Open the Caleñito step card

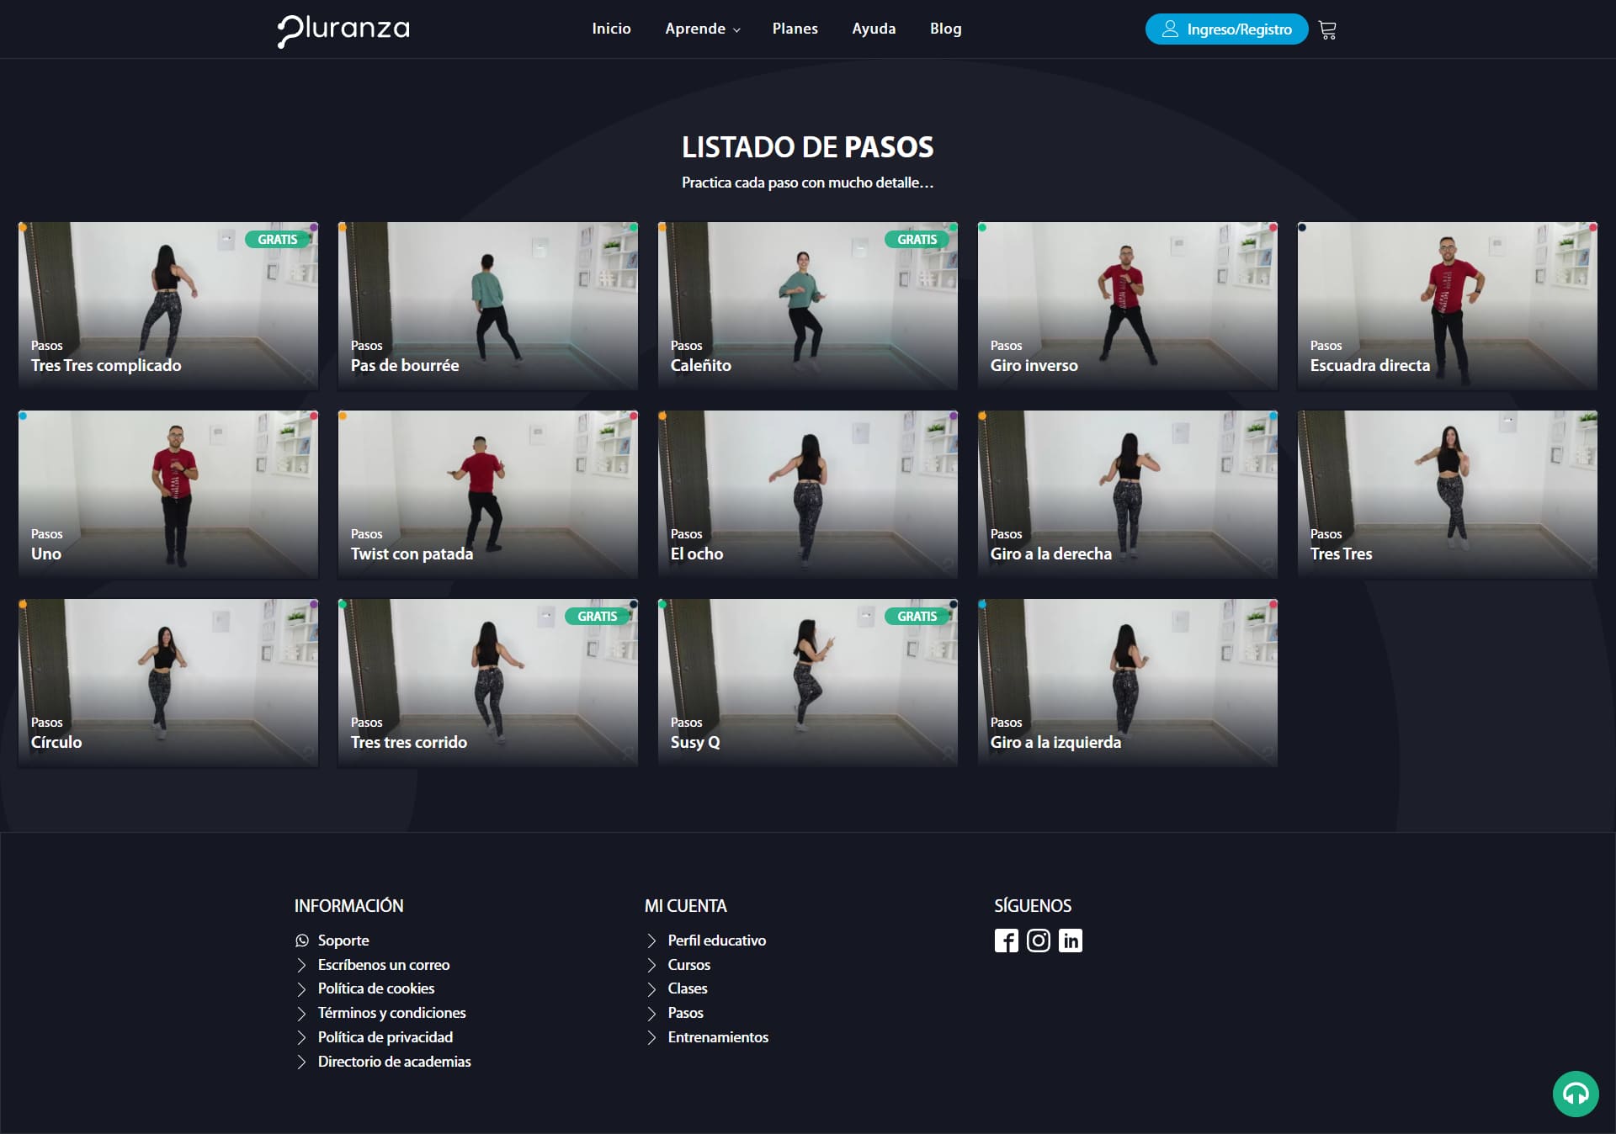click(x=808, y=305)
